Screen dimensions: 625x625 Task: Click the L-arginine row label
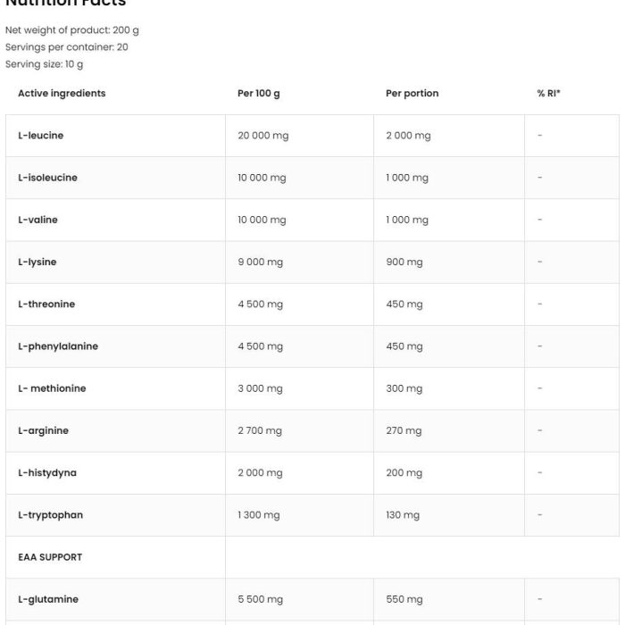click(43, 431)
